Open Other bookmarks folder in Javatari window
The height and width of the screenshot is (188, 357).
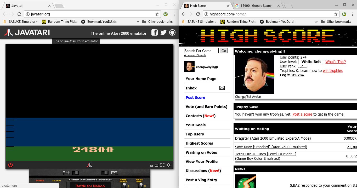[x=157, y=22]
